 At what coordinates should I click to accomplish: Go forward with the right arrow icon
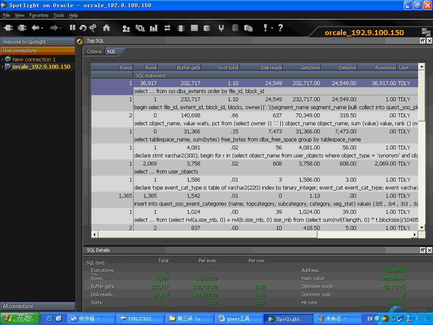tap(54, 28)
